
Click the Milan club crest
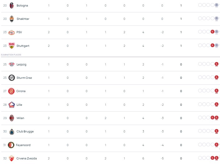(x=12, y=118)
